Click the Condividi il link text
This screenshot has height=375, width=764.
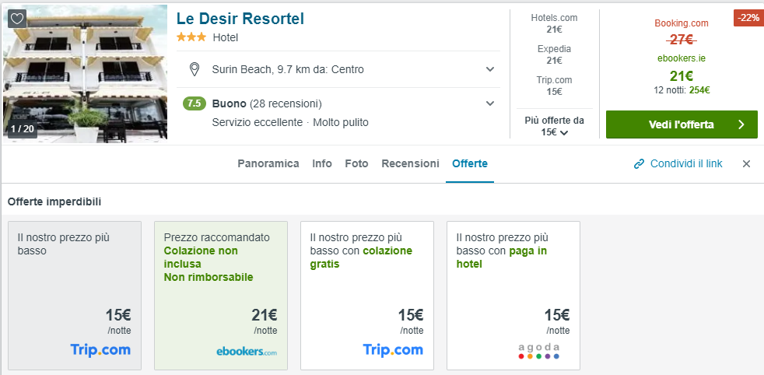click(686, 163)
